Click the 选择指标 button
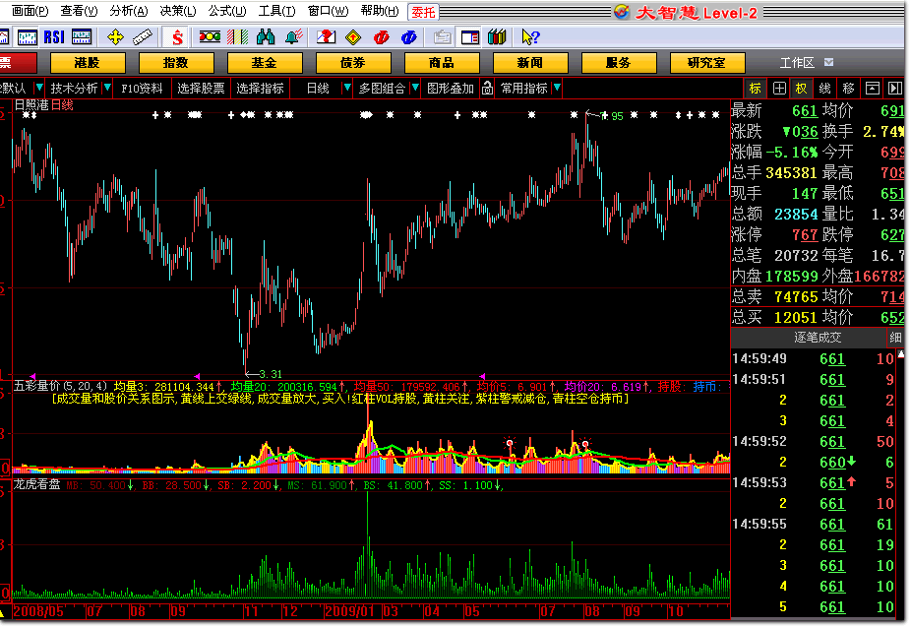Viewport: 911px width, 627px height. click(260, 89)
